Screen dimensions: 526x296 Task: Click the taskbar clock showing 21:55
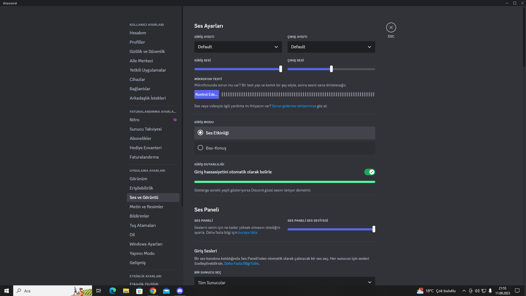coord(502,291)
